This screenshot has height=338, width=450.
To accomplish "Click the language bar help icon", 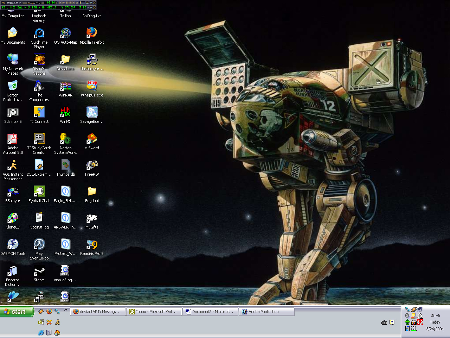I will [392, 322].
